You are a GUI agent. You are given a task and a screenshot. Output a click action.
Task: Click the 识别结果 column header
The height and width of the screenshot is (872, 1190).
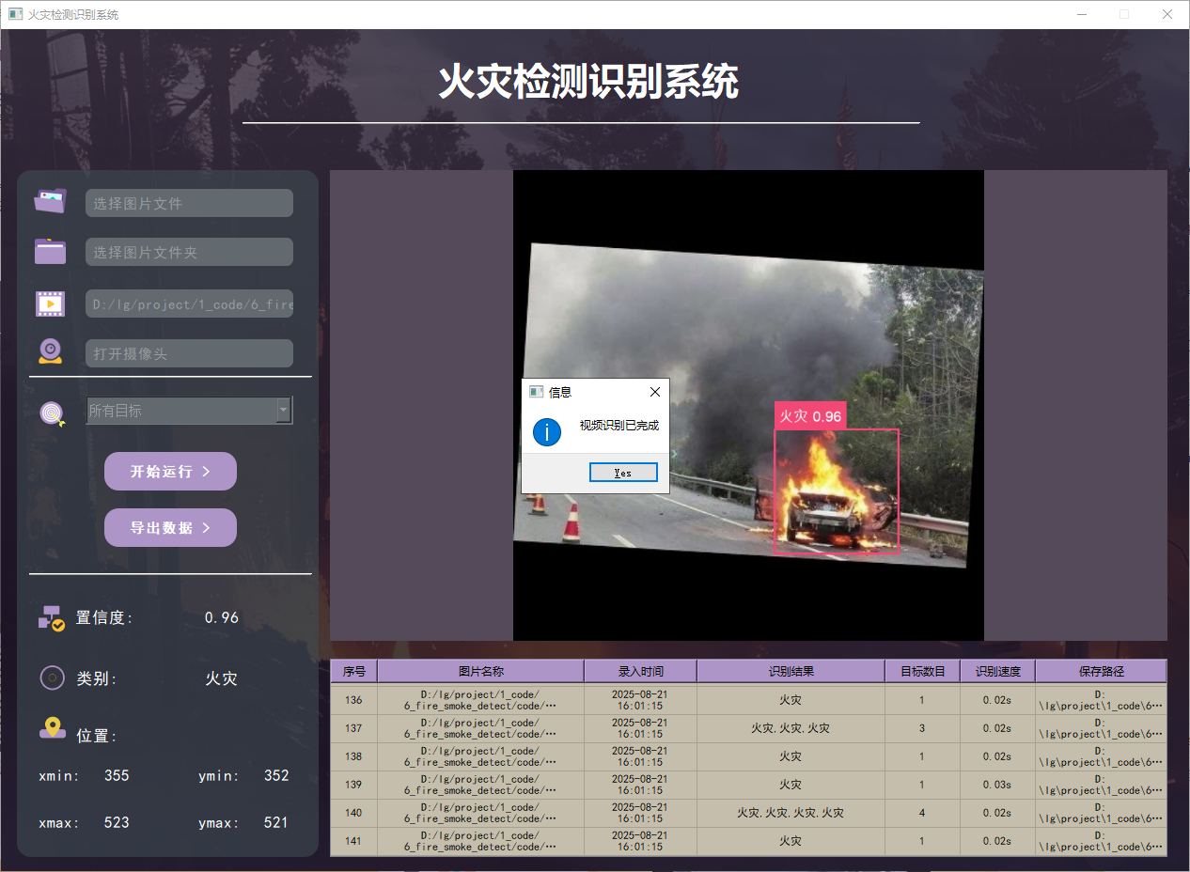(x=791, y=671)
